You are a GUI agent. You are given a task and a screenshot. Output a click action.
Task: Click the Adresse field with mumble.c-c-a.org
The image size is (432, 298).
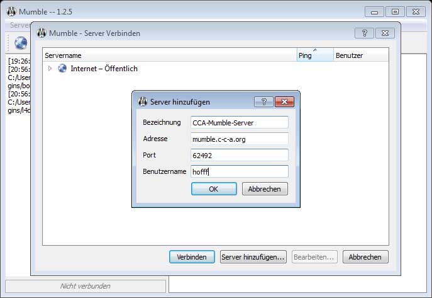pyautogui.click(x=240, y=139)
